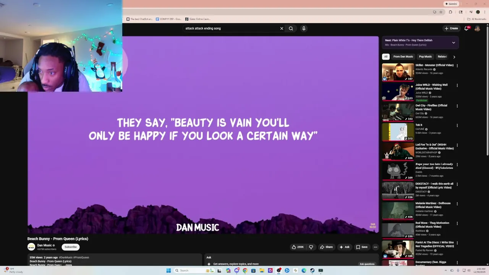Open weather widget Partly cloudy

click(13, 270)
